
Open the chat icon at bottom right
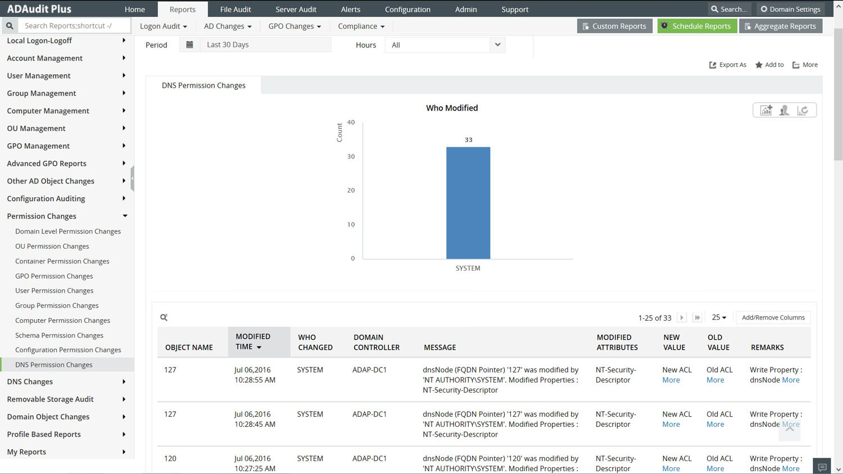coord(822,467)
